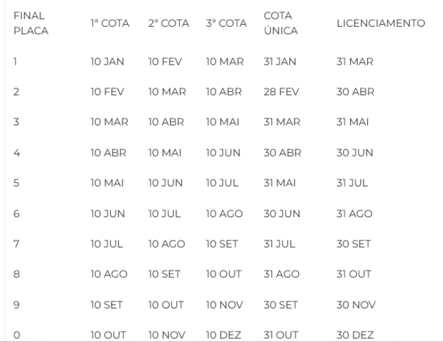Viewport: 443px width, 342px height.
Task: Select the 30 NOV licenciamento cell
Action: coord(354,305)
